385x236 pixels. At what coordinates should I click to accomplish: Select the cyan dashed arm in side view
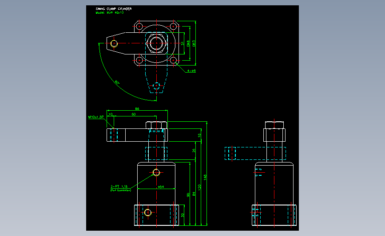click(x=255, y=154)
